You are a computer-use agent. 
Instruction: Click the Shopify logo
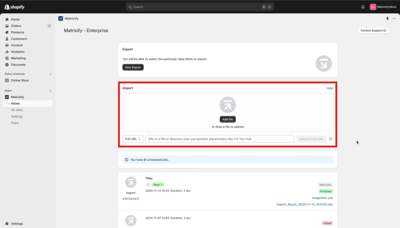pos(15,7)
